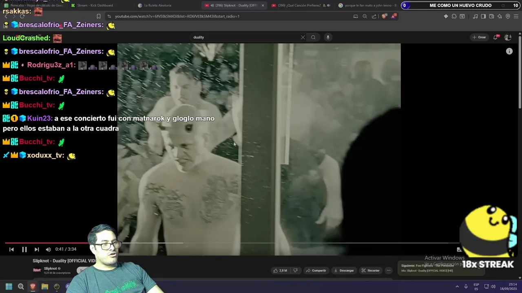Open Brave Rewards triangle icon

point(394,16)
